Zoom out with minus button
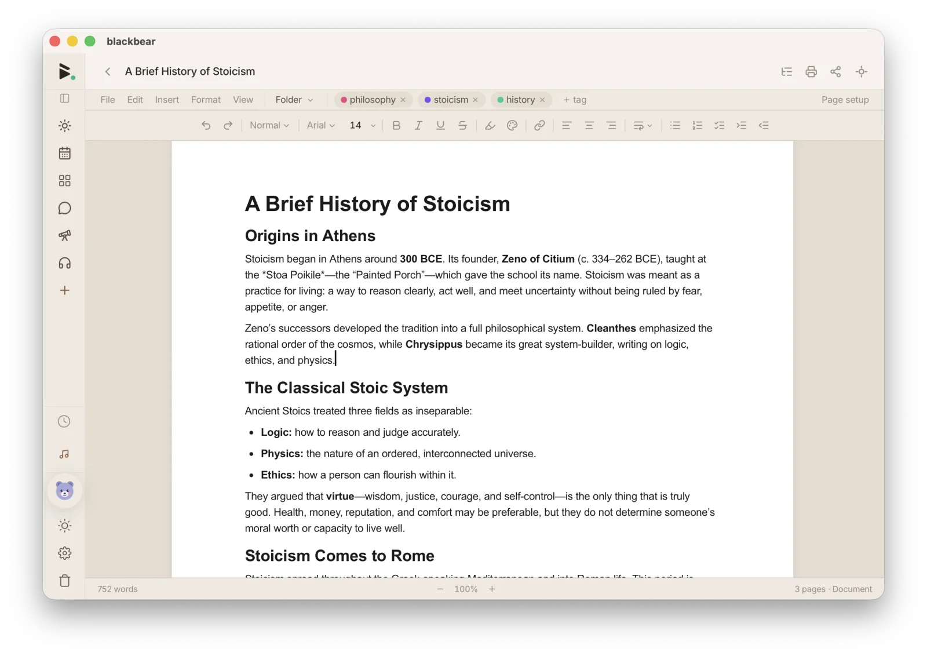Image resolution: width=927 pixels, height=656 pixels. pyautogui.click(x=440, y=589)
